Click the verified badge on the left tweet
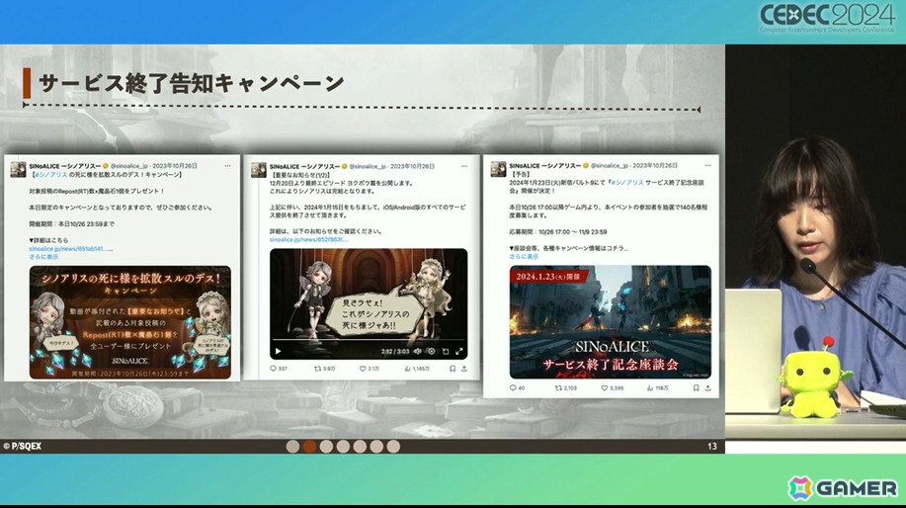 pos(106,166)
